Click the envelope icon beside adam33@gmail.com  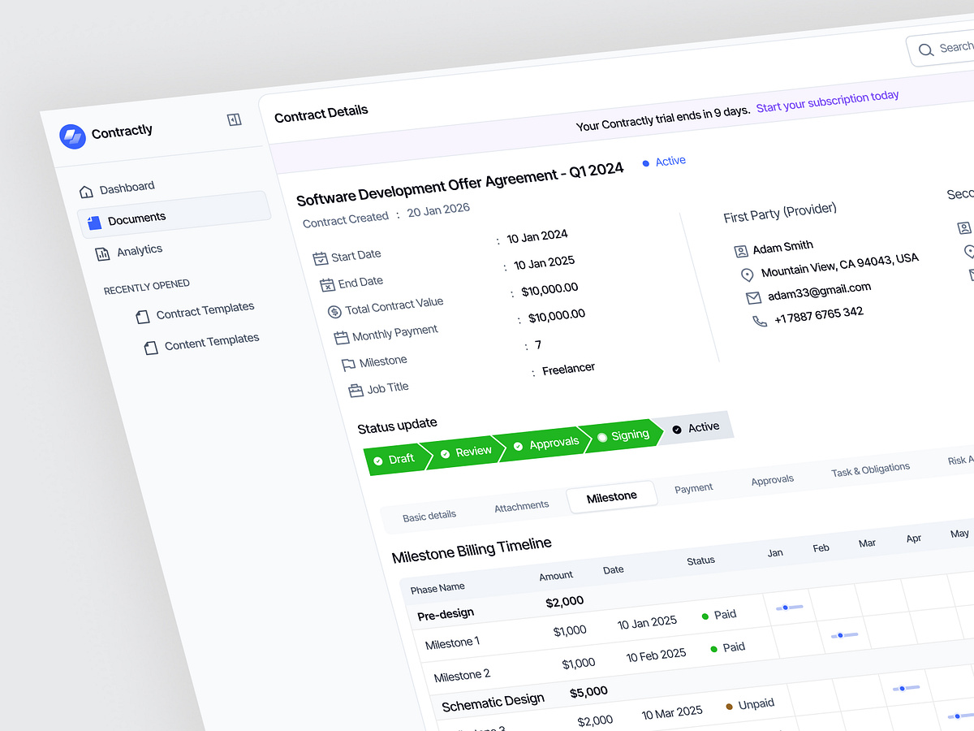click(x=753, y=298)
